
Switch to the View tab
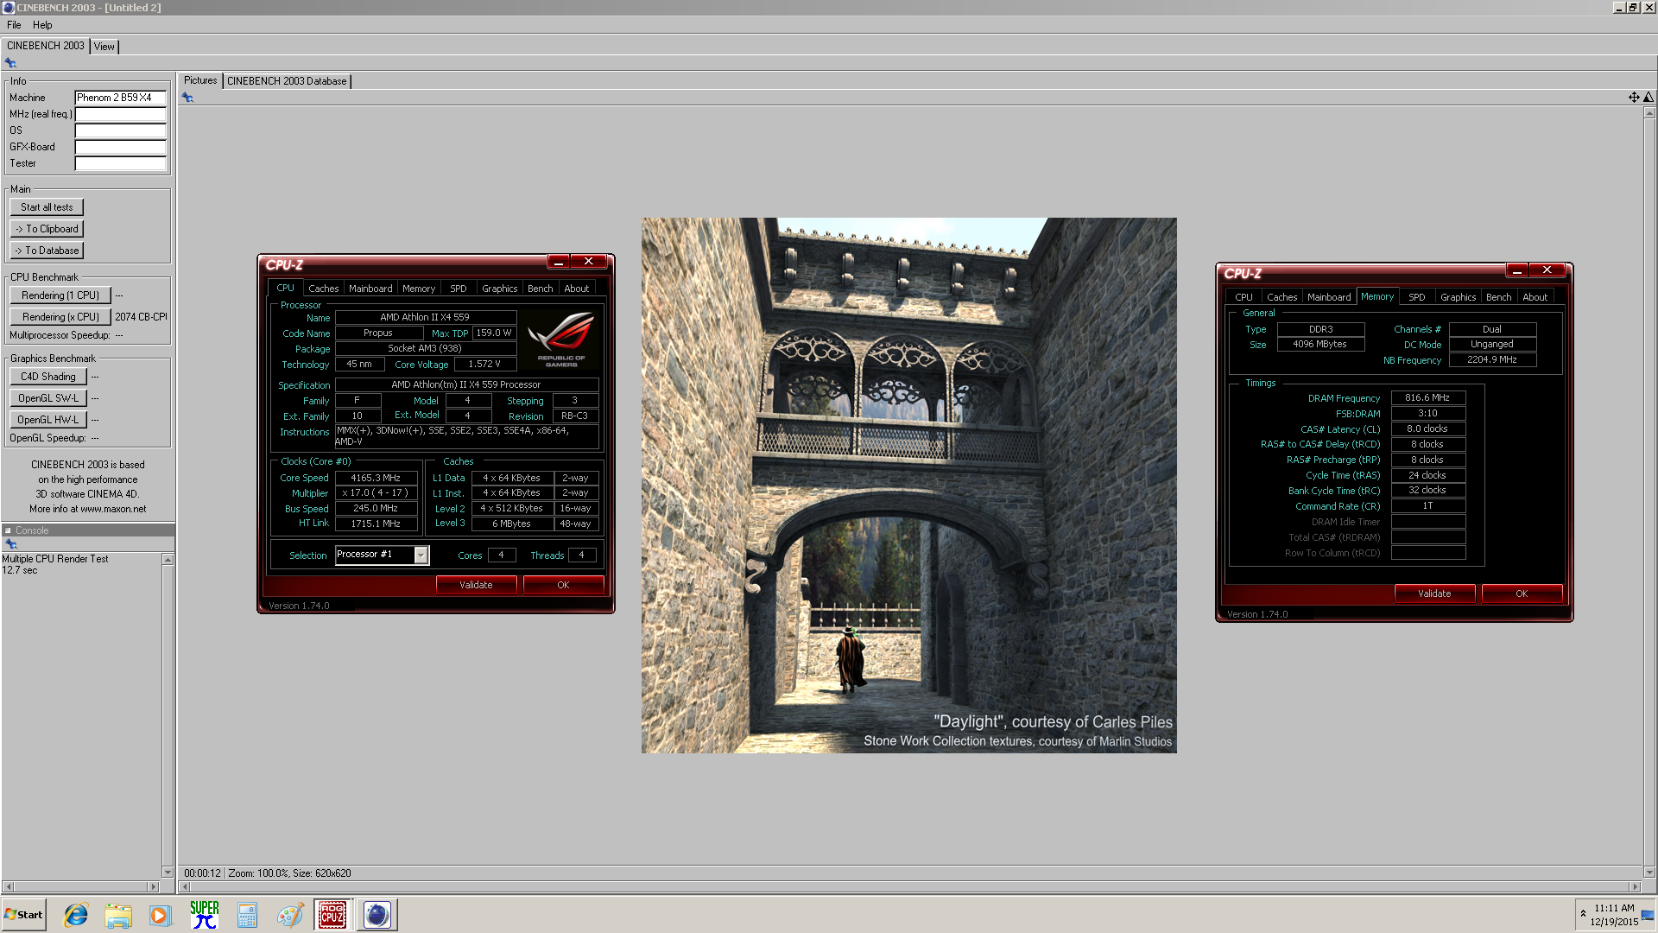[x=104, y=47]
